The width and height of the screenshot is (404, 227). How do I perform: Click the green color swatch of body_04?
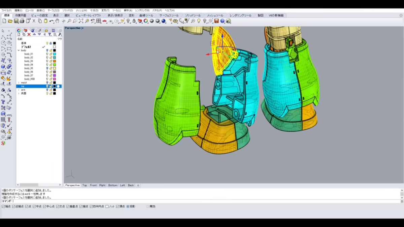click(54, 65)
